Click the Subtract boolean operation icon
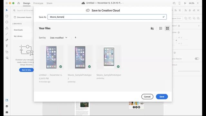The width and height of the screenshot is (206, 116). 190,18
